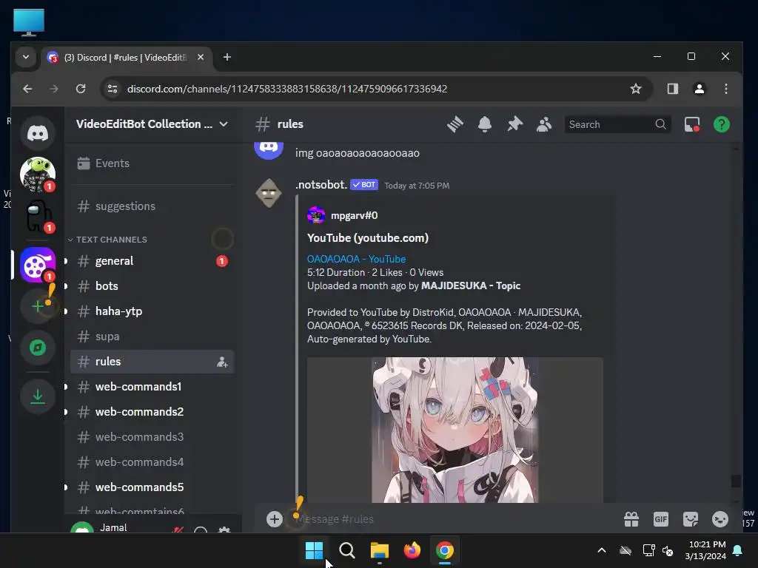This screenshot has width=758, height=568.
Task: Click the Chrome address bar URL
Action: (x=286, y=89)
